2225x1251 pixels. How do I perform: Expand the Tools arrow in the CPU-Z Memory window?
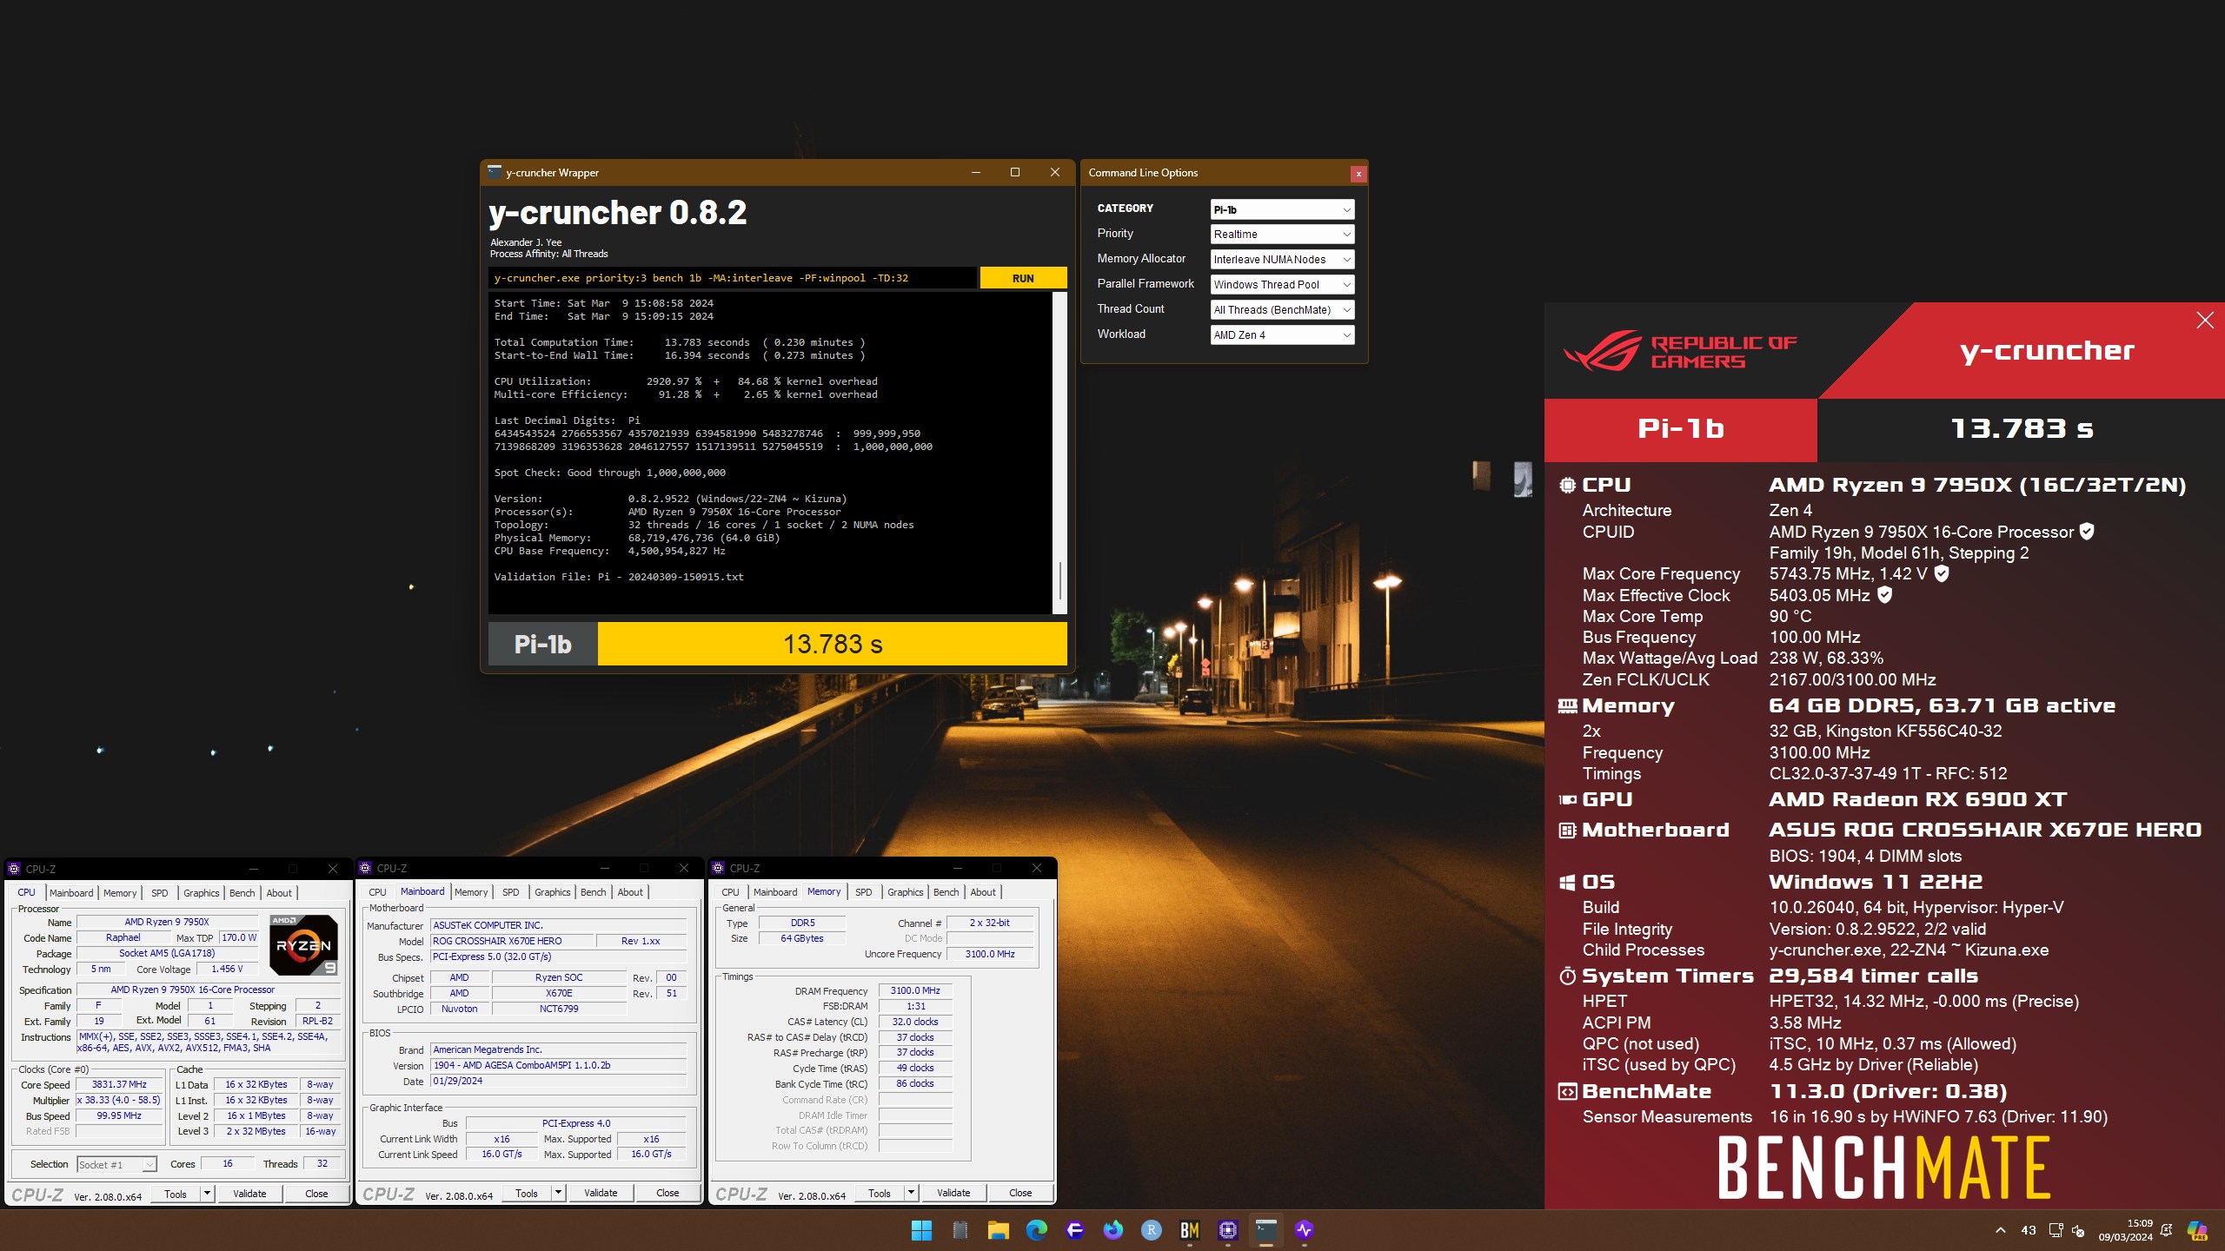click(911, 1193)
